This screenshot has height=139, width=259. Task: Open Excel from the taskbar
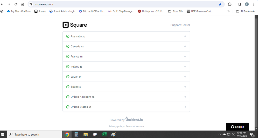click(x=104, y=134)
